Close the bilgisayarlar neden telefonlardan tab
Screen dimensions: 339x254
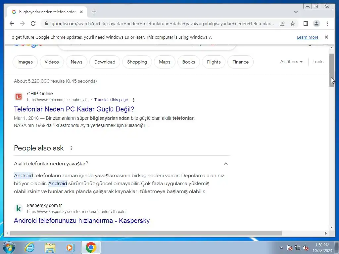[x=81, y=12]
